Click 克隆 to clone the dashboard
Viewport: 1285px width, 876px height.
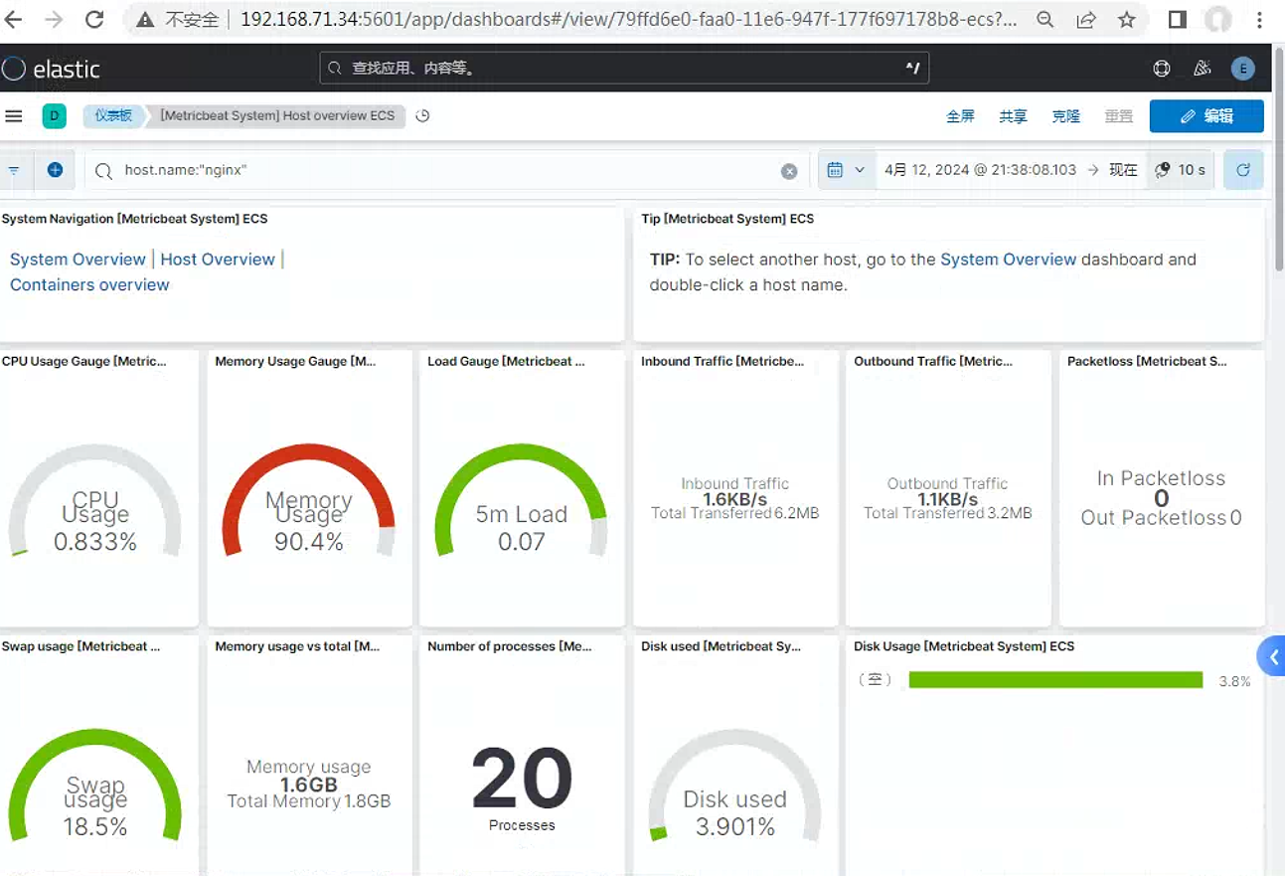pos(1065,116)
